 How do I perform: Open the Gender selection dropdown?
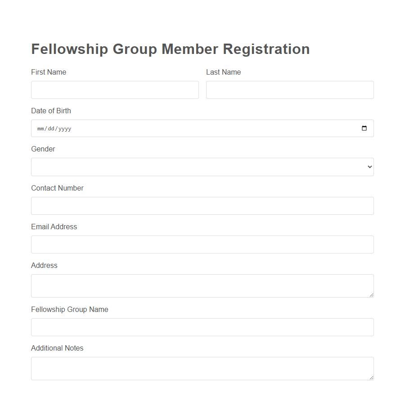[202, 167]
